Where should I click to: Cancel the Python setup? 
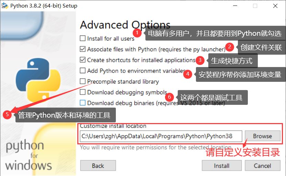coord(263,166)
